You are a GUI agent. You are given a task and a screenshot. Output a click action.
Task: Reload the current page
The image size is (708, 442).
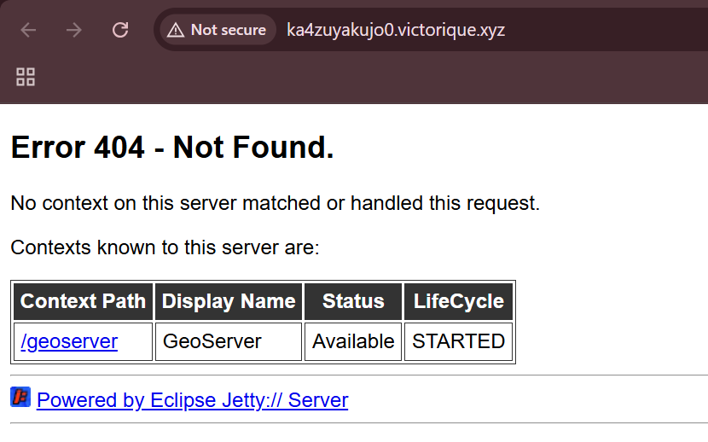120,30
